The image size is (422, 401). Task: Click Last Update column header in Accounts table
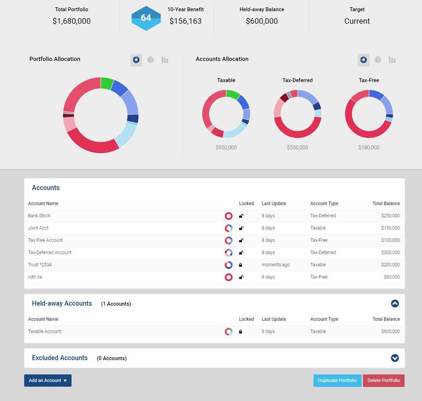tap(274, 203)
